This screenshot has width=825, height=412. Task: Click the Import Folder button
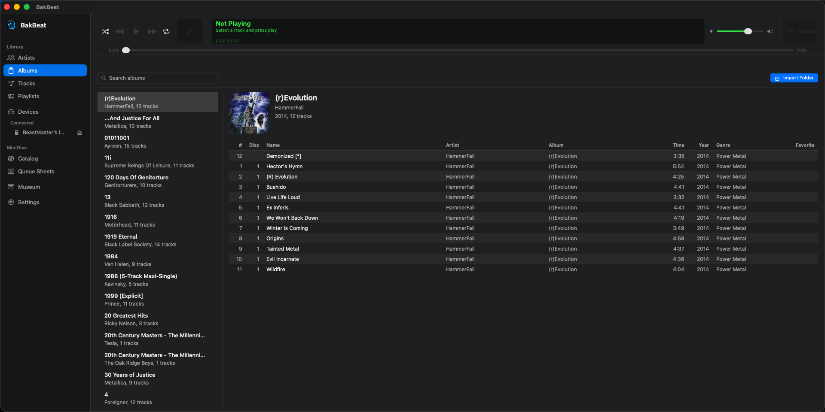point(794,78)
